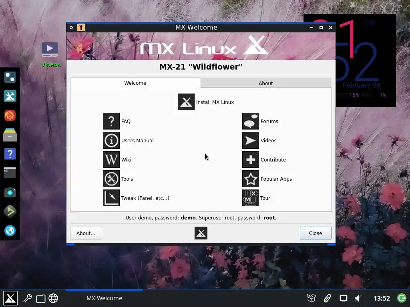The image size is (410, 307).
Task: Click the About... button
Action: 86,233
